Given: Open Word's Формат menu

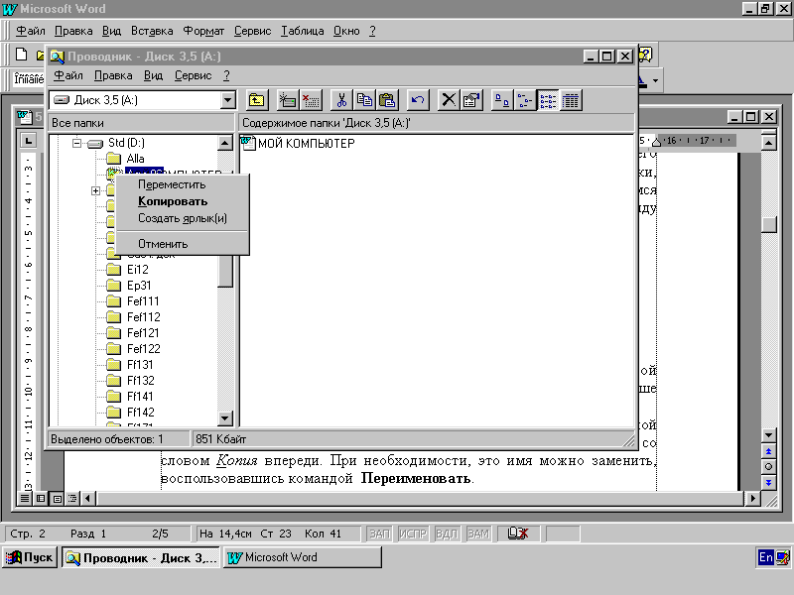Looking at the screenshot, I should [x=203, y=31].
